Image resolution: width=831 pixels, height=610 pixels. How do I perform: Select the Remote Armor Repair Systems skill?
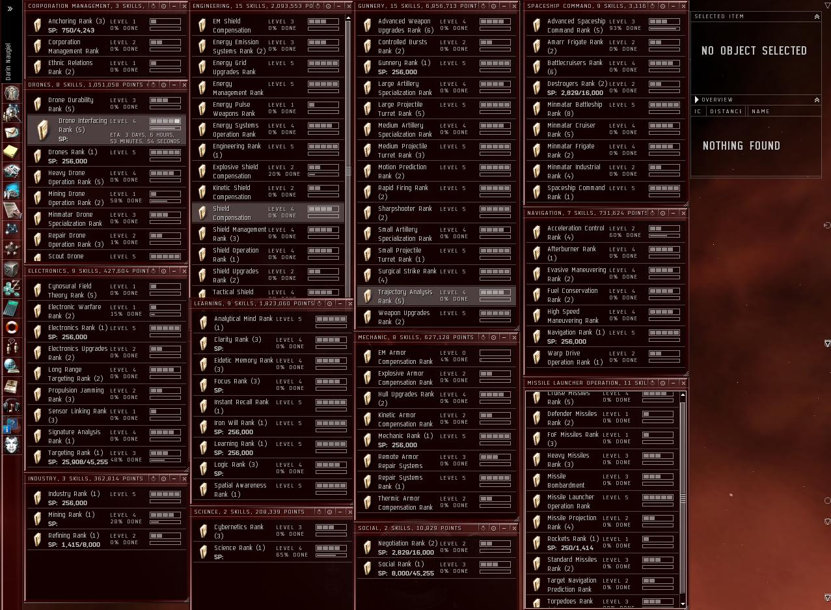pos(436,461)
